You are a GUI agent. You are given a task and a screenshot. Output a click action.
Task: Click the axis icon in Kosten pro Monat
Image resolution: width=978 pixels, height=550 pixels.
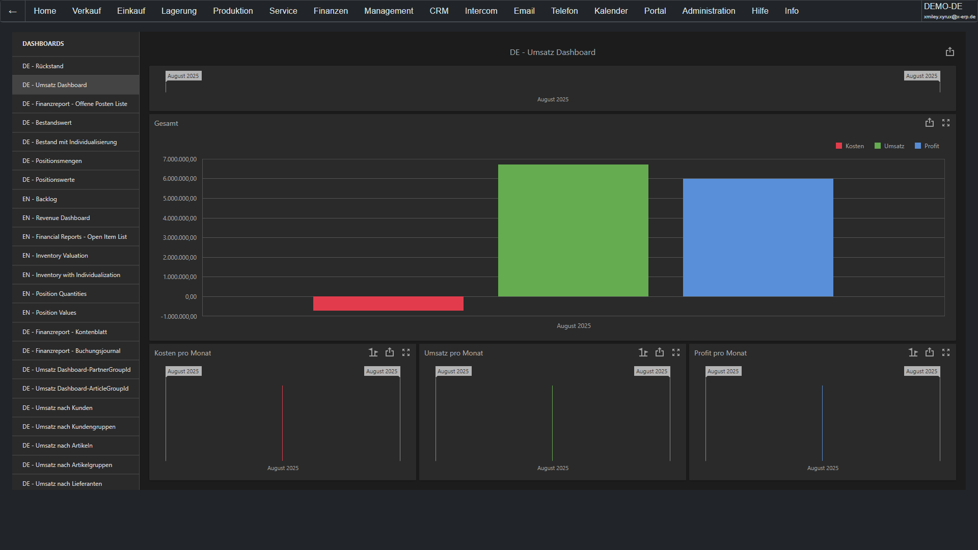tap(373, 352)
